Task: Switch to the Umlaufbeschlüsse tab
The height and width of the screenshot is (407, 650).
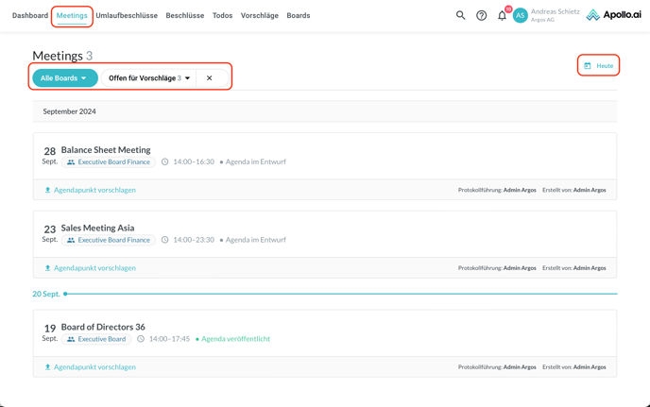Action: tap(127, 15)
